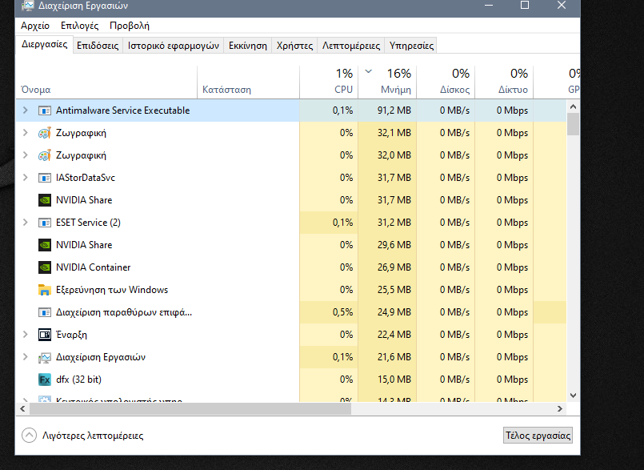The image size is (644, 470).
Task: Switch to the Επιδόσεις tab
Action: [x=98, y=46]
